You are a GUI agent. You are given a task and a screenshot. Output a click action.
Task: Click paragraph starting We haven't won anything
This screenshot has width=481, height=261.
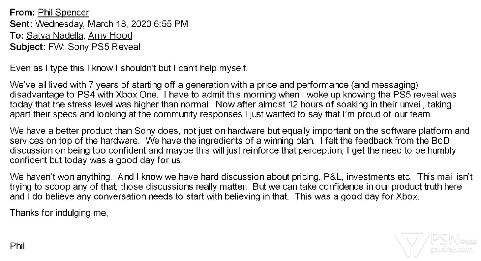point(241,187)
